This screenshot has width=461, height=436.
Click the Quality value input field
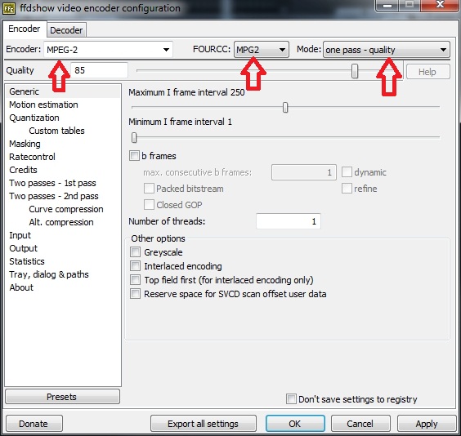click(99, 70)
